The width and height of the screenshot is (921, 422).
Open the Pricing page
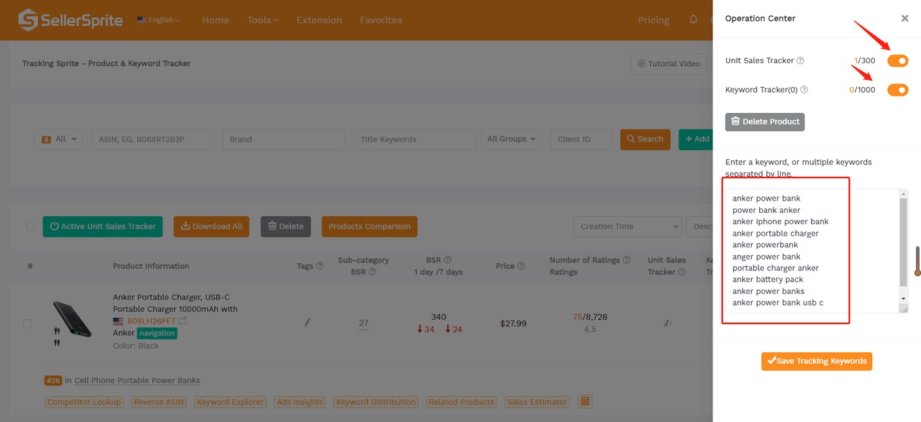click(x=653, y=20)
